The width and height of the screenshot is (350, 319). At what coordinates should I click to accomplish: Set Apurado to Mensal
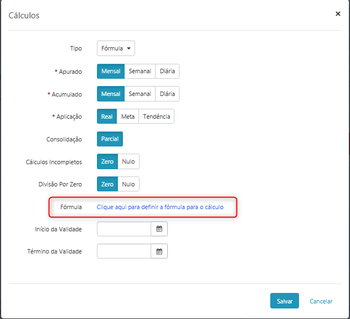click(x=111, y=71)
